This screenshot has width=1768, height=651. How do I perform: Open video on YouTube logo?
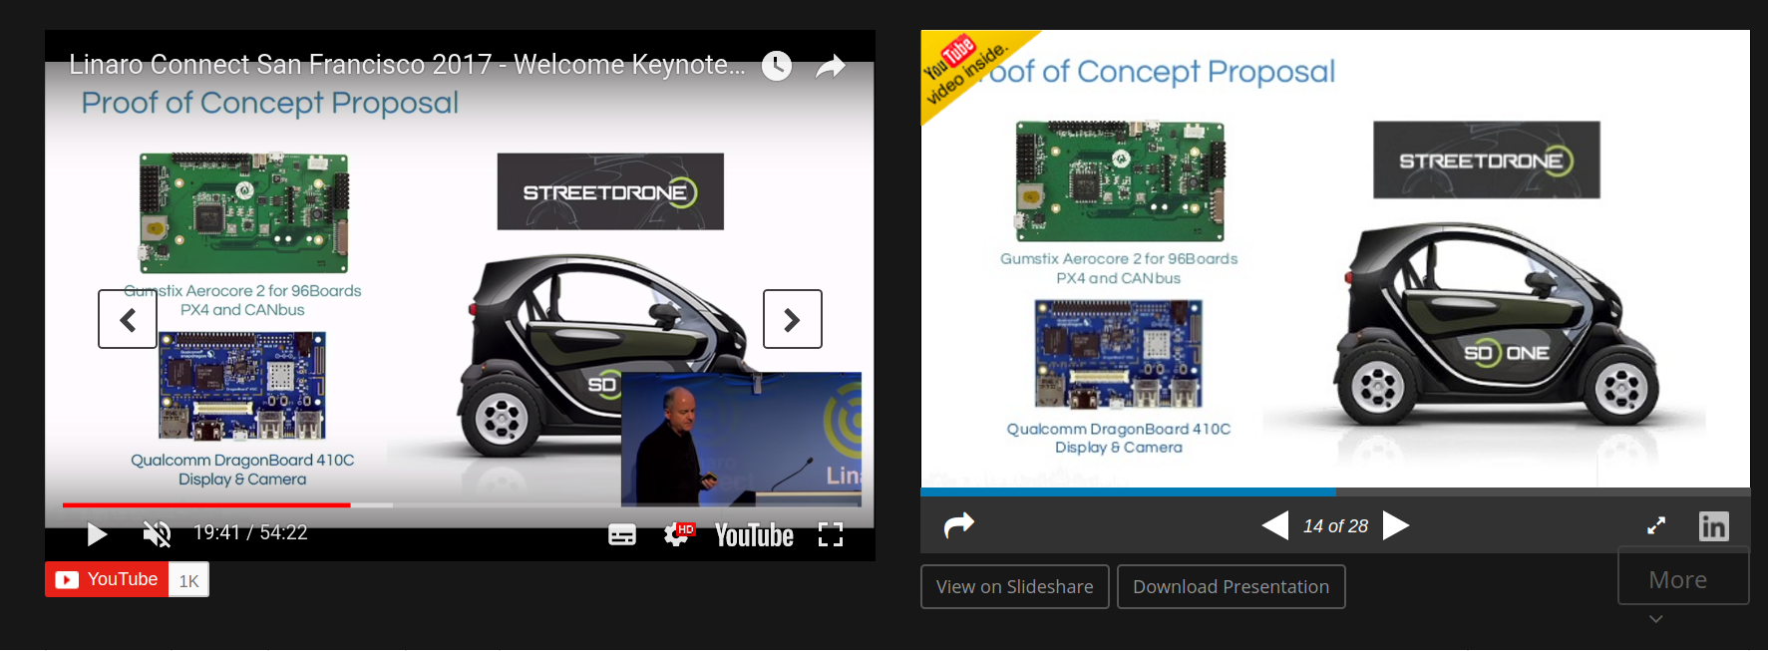click(x=754, y=535)
